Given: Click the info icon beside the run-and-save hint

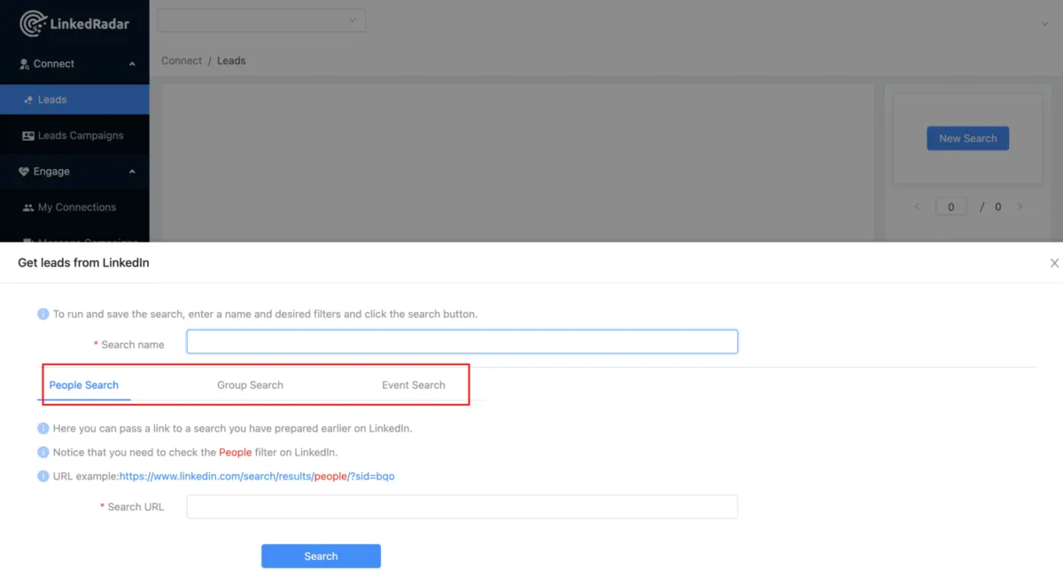Looking at the screenshot, I should [43, 314].
